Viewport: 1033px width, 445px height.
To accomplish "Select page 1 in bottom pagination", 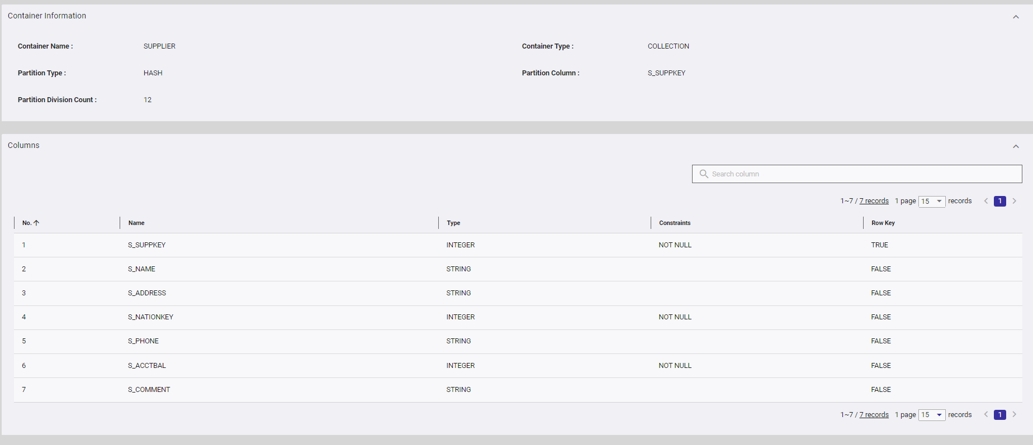I will tap(1000, 415).
